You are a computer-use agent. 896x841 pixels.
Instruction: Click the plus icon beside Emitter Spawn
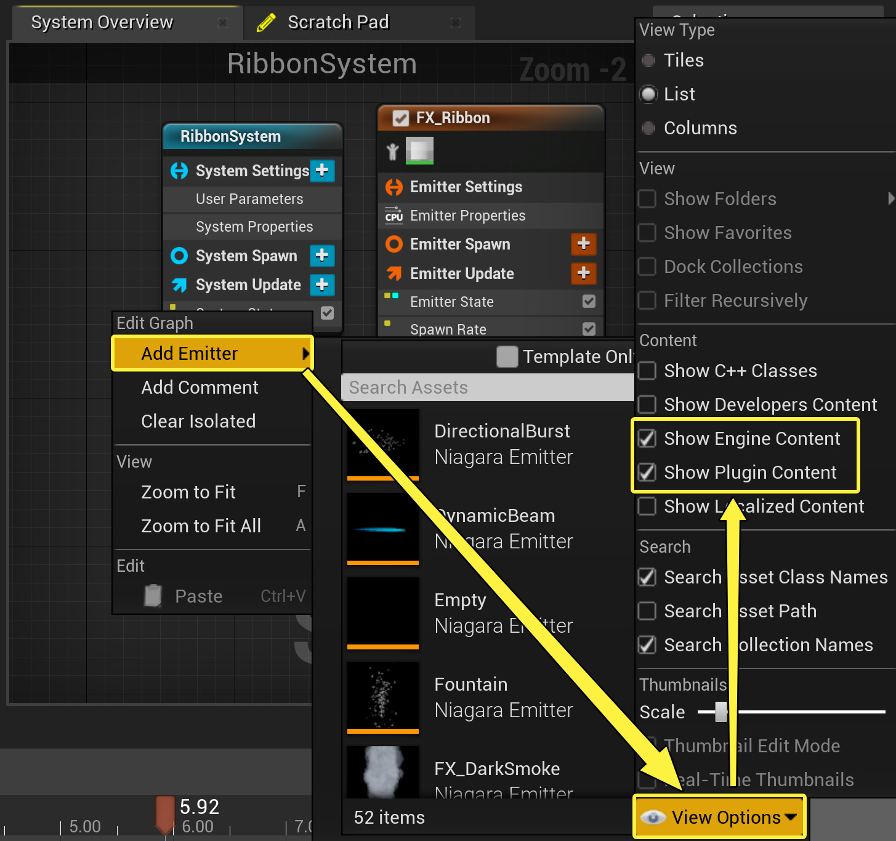[x=583, y=244]
